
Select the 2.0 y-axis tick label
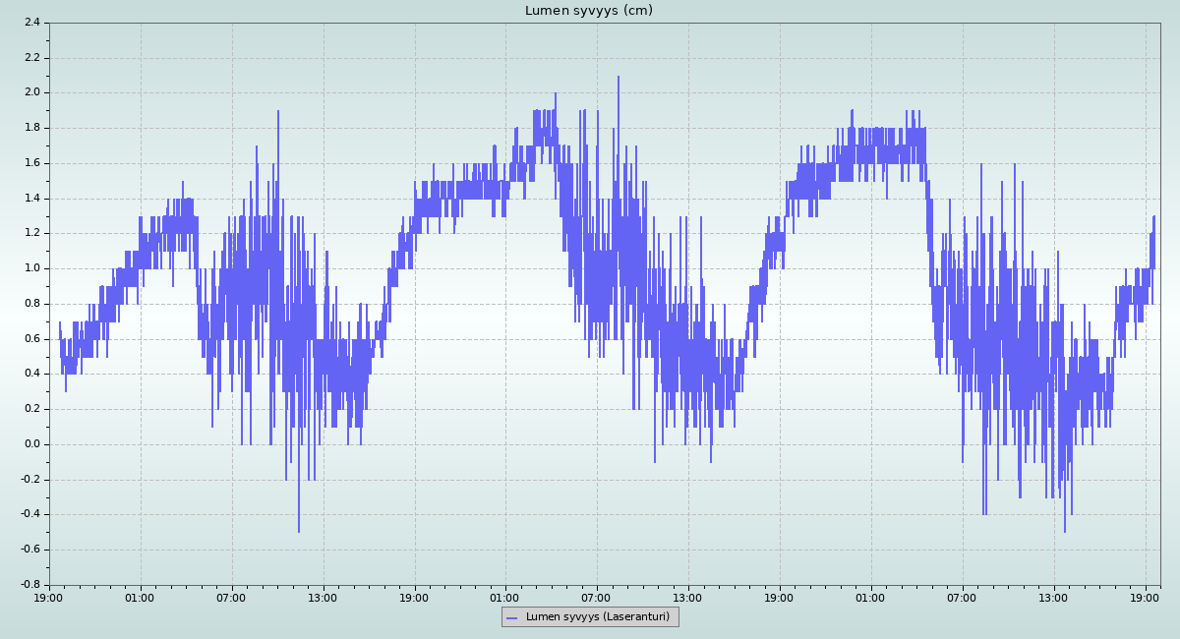click(31, 92)
